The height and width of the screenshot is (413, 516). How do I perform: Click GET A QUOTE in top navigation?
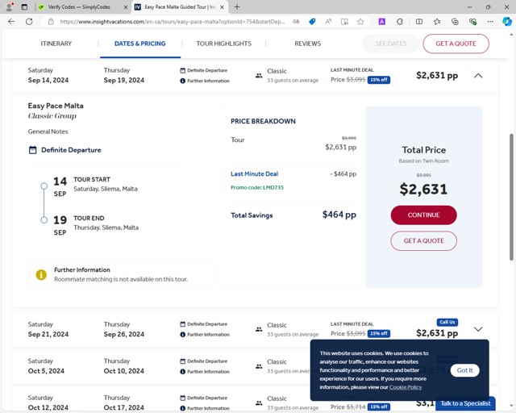(456, 44)
